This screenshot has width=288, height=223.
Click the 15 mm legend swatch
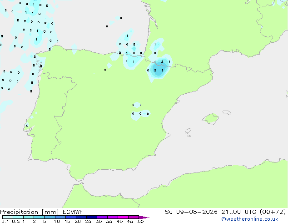coord(71,217)
